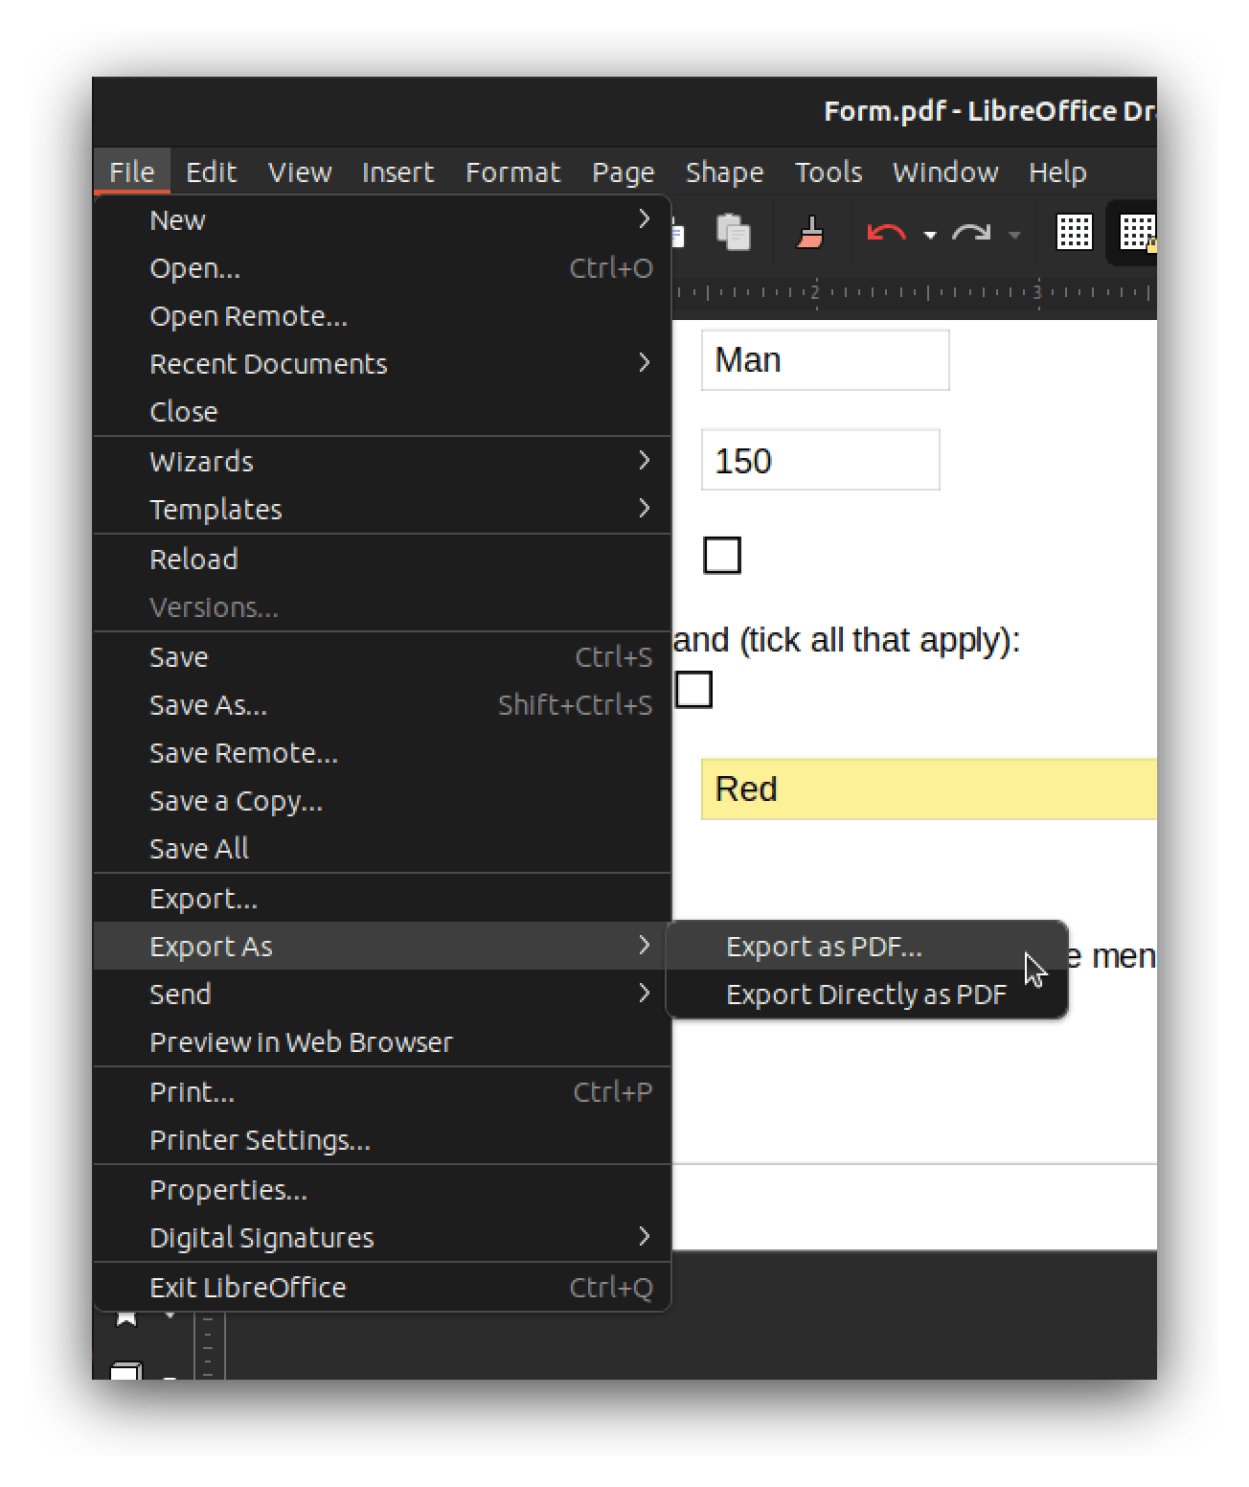Screen dimensions: 1249x1487
Task: Open Properties... menu entry
Action: coord(382,1190)
